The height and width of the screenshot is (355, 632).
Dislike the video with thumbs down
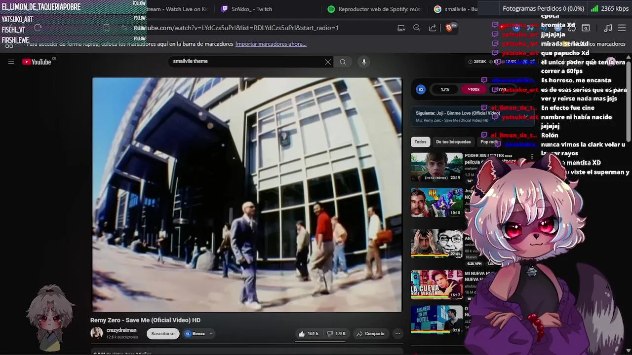[336, 334]
